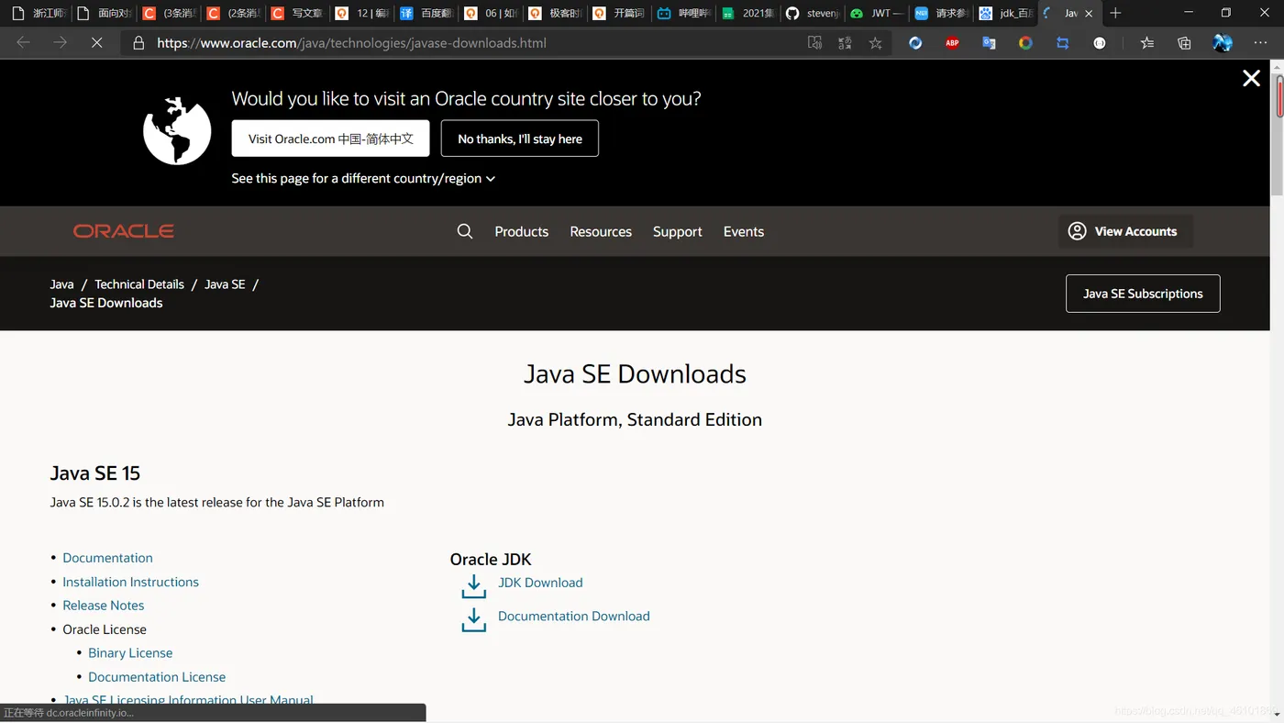
Task: Switch to the 极客时间 tab
Action: tap(555, 13)
